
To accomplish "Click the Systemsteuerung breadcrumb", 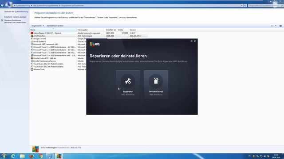I will click(x=23, y=6).
